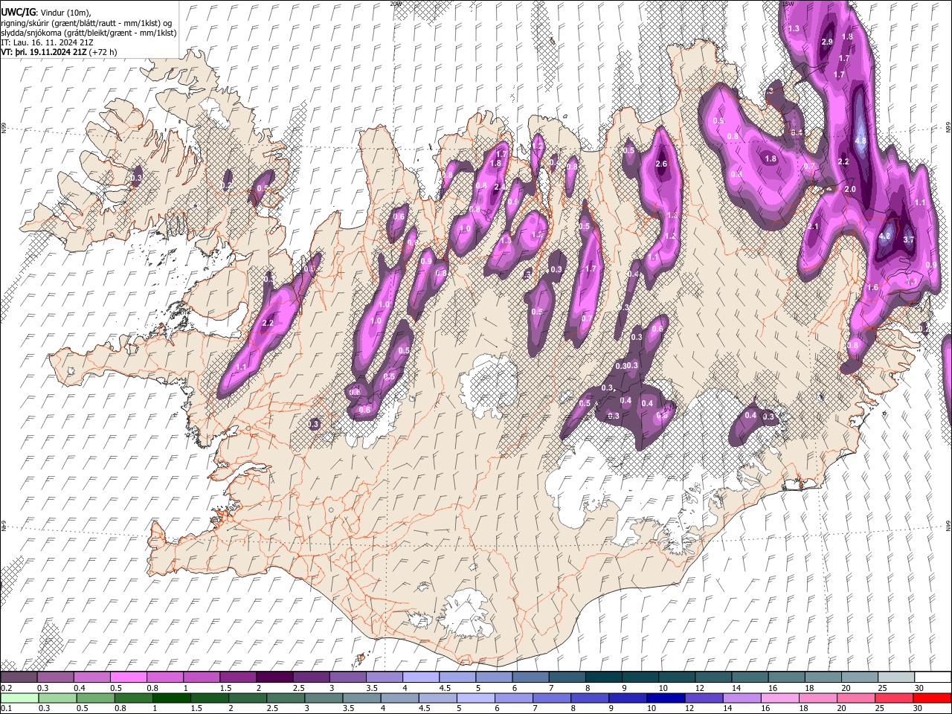Click the pink swatch above label 18, rain scale
Screen dimensions: 952x714
point(819,698)
